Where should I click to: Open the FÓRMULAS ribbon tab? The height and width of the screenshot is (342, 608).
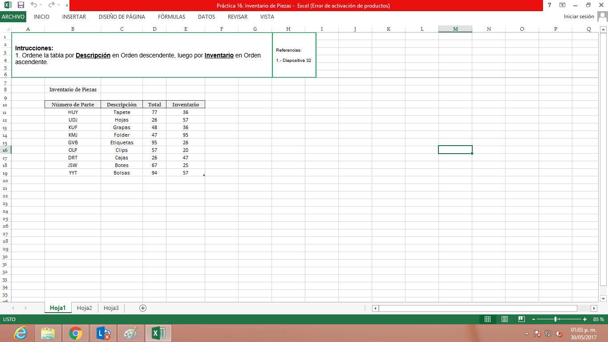coord(171,17)
